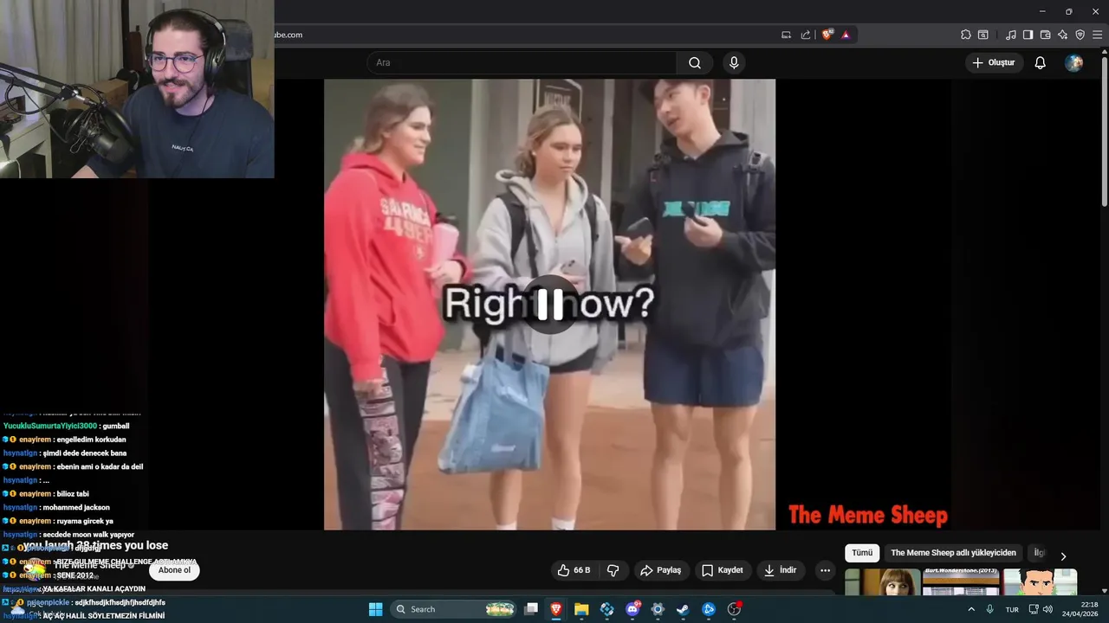This screenshot has height=623, width=1109.
Task: Click the system tray microphone icon
Action: [x=989, y=609]
